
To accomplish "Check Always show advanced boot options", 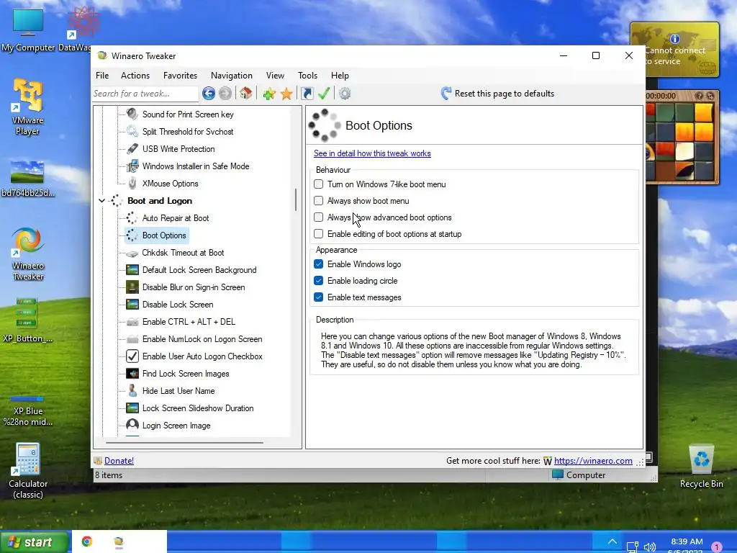I will pos(319,217).
